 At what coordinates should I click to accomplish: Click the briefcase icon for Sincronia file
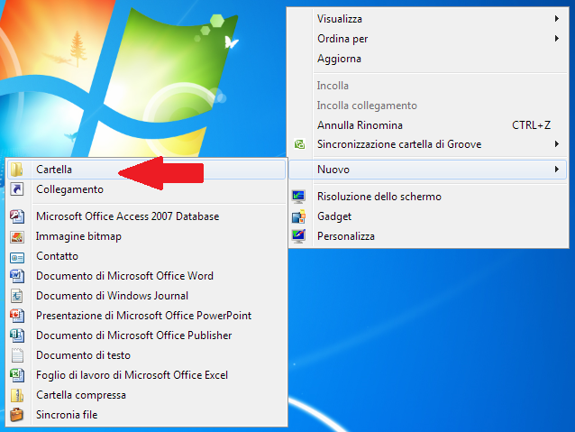pyautogui.click(x=17, y=414)
